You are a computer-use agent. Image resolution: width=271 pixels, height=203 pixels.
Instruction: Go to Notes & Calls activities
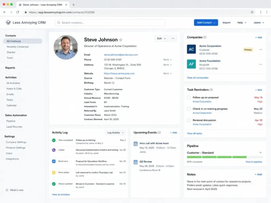pyautogui.click(x=14, y=89)
